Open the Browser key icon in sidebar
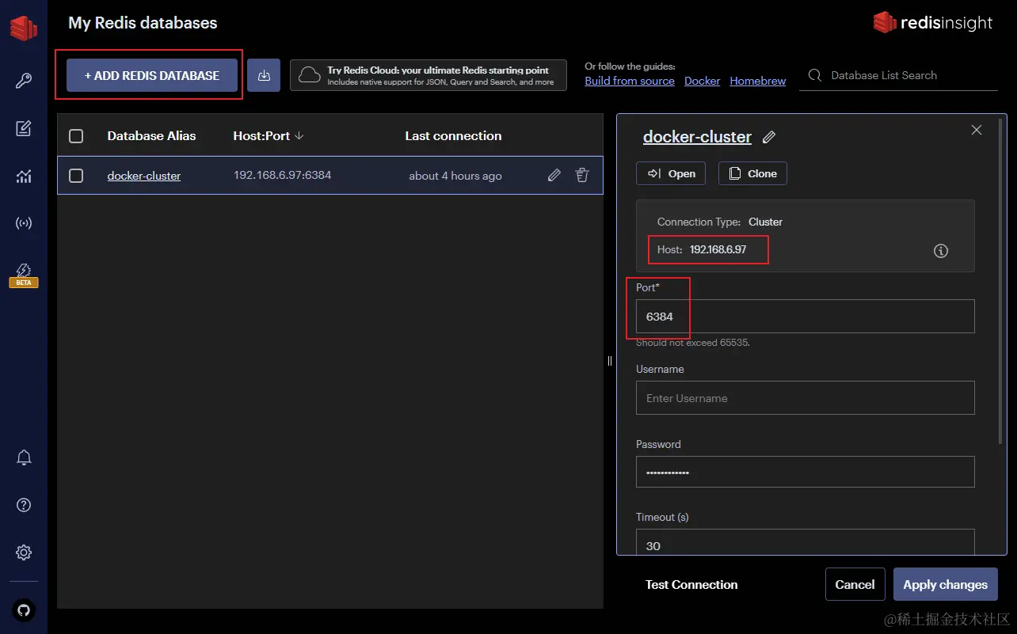This screenshot has width=1017, height=634. pyautogui.click(x=24, y=81)
